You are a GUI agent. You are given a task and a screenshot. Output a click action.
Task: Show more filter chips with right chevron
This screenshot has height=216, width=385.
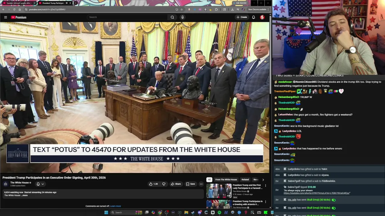click(263, 180)
